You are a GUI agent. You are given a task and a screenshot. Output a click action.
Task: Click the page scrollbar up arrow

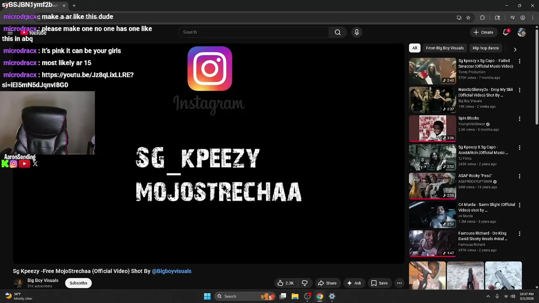536,28
